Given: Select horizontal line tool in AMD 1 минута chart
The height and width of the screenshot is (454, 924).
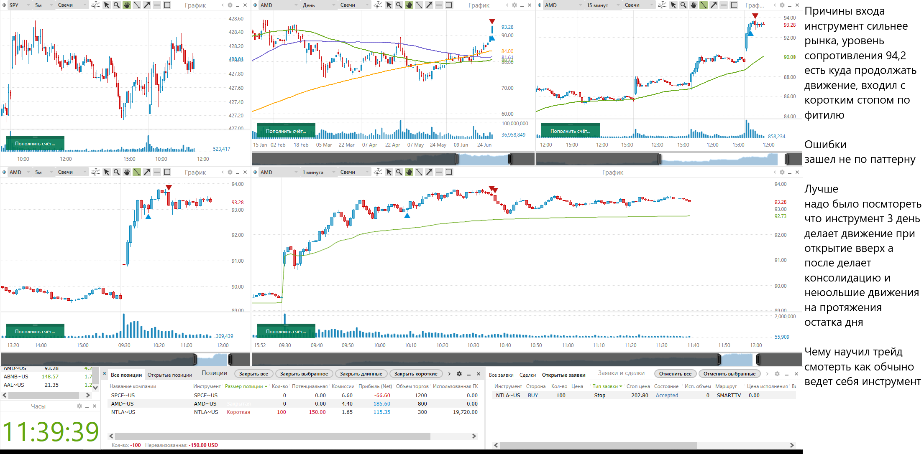Looking at the screenshot, I should pyautogui.click(x=439, y=172).
